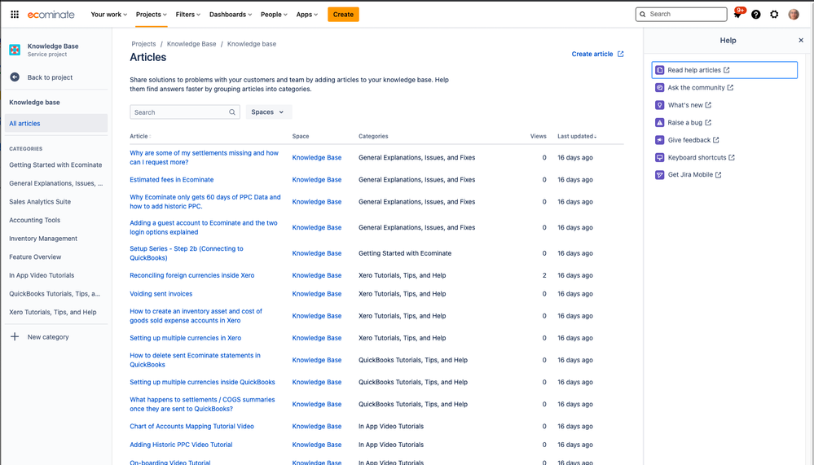Screen dimensions: 814x465
Task: Click New category in the sidebar
Action: (x=48, y=337)
